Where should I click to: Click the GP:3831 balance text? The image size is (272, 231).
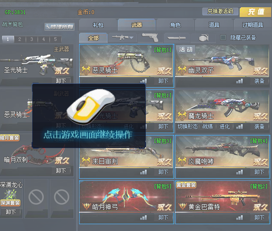coord(15,12)
